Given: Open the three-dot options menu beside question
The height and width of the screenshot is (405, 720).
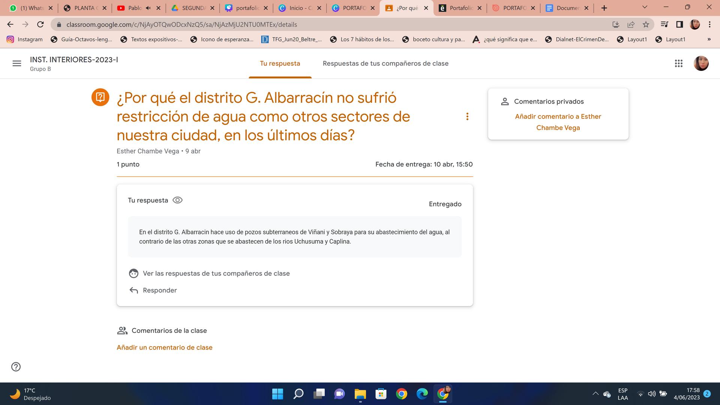Looking at the screenshot, I should point(467,117).
